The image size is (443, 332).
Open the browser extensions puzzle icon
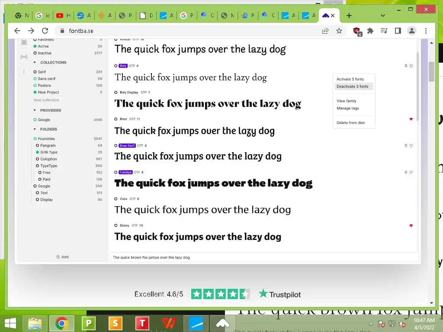pyautogui.click(x=370, y=31)
